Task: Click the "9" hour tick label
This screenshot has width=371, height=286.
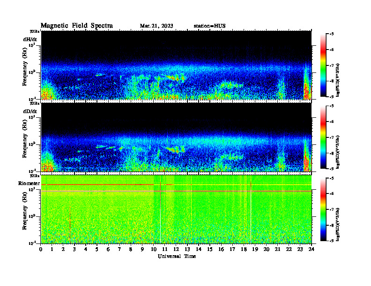Action: pos(142,249)
